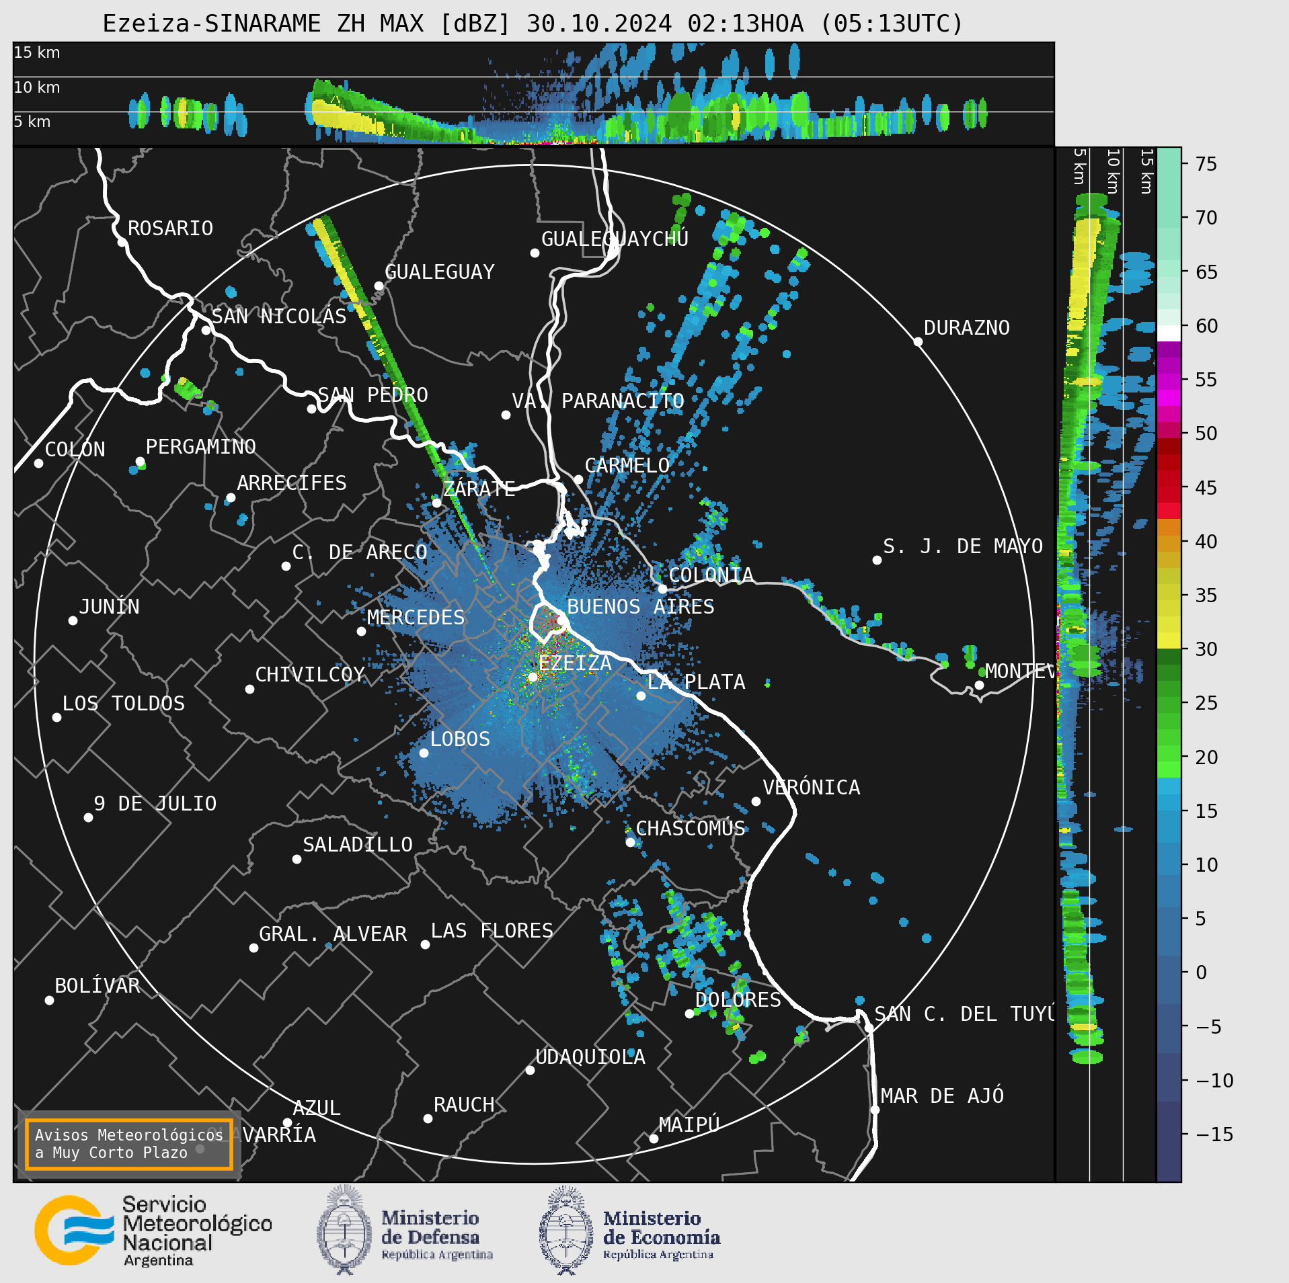Click the C. DE ARECO label
Screen dimensions: 1289x1283
click(360, 552)
